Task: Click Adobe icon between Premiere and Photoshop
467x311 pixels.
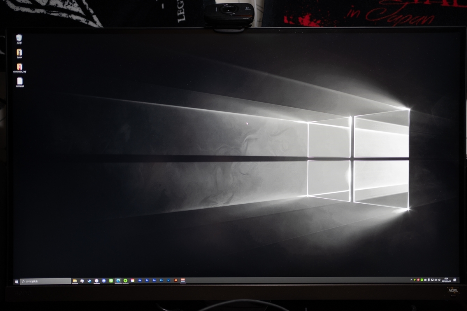Action: [154, 280]
